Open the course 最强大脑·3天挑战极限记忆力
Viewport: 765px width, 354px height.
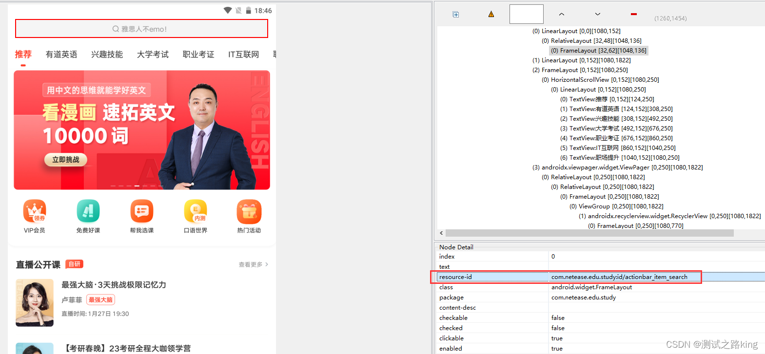point(114,285)
